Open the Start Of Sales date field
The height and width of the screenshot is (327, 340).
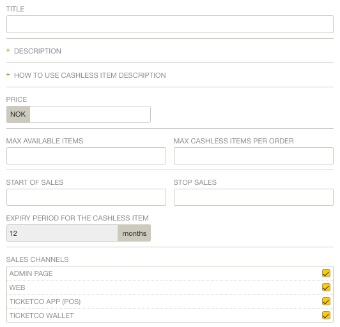pyautogui.click(x=86, y=197)
